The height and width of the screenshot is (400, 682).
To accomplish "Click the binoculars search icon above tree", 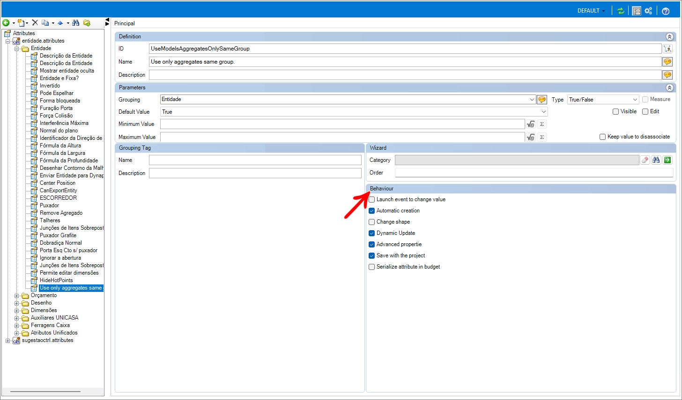I will tap(76, 23).
